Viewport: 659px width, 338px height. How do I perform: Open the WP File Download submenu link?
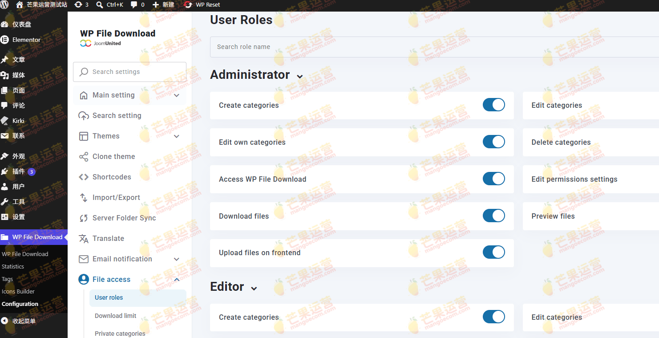25,254
